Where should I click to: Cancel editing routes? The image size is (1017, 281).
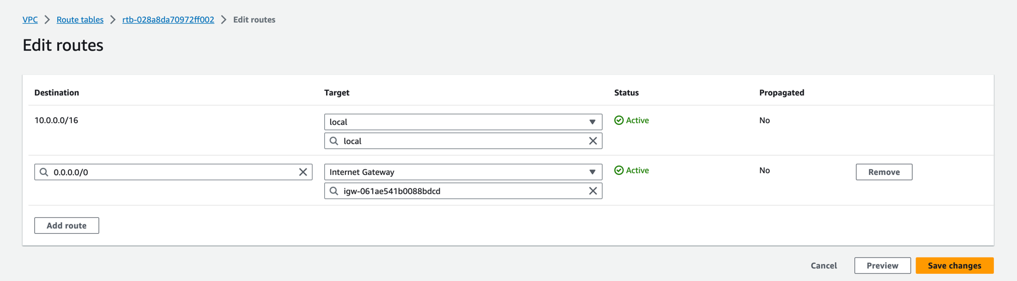823,266
